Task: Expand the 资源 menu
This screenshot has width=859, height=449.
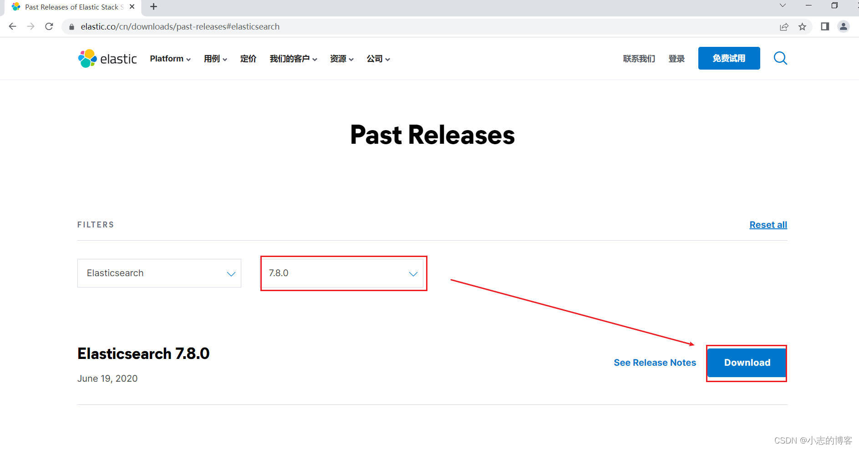Action: [341, 59]
